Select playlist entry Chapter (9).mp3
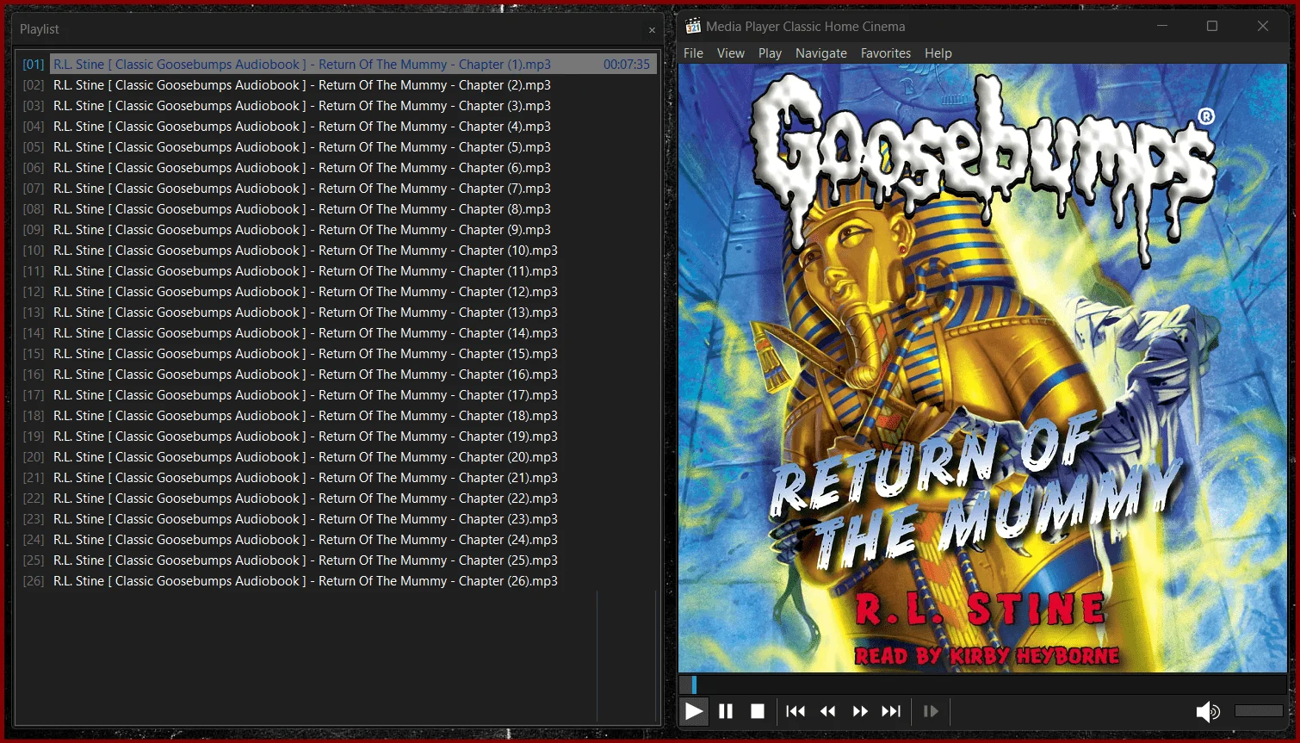This screenshot has height=743, width=1300. pyautogui.click(x=339, y=230)
